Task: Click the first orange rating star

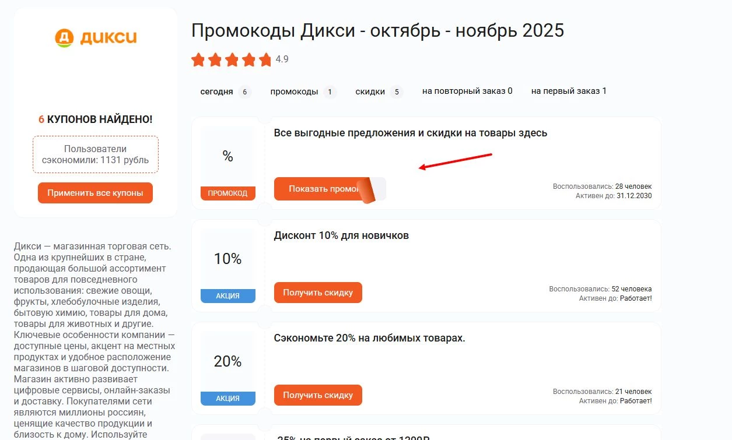Action: tap(198, 59)
